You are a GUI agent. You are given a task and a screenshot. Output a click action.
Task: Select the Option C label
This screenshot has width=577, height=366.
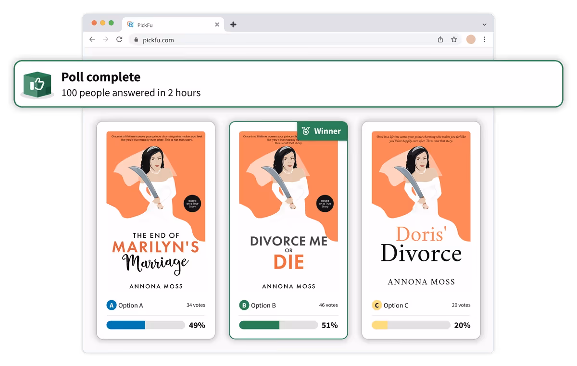click(x=396, y=305)
